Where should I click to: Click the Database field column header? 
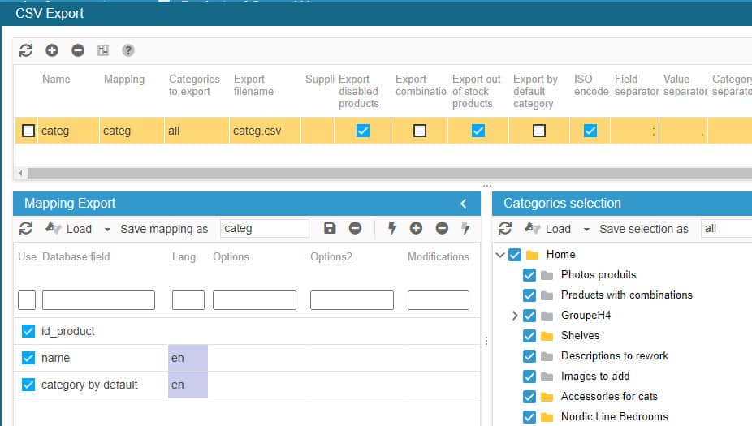tap(76, 256)
